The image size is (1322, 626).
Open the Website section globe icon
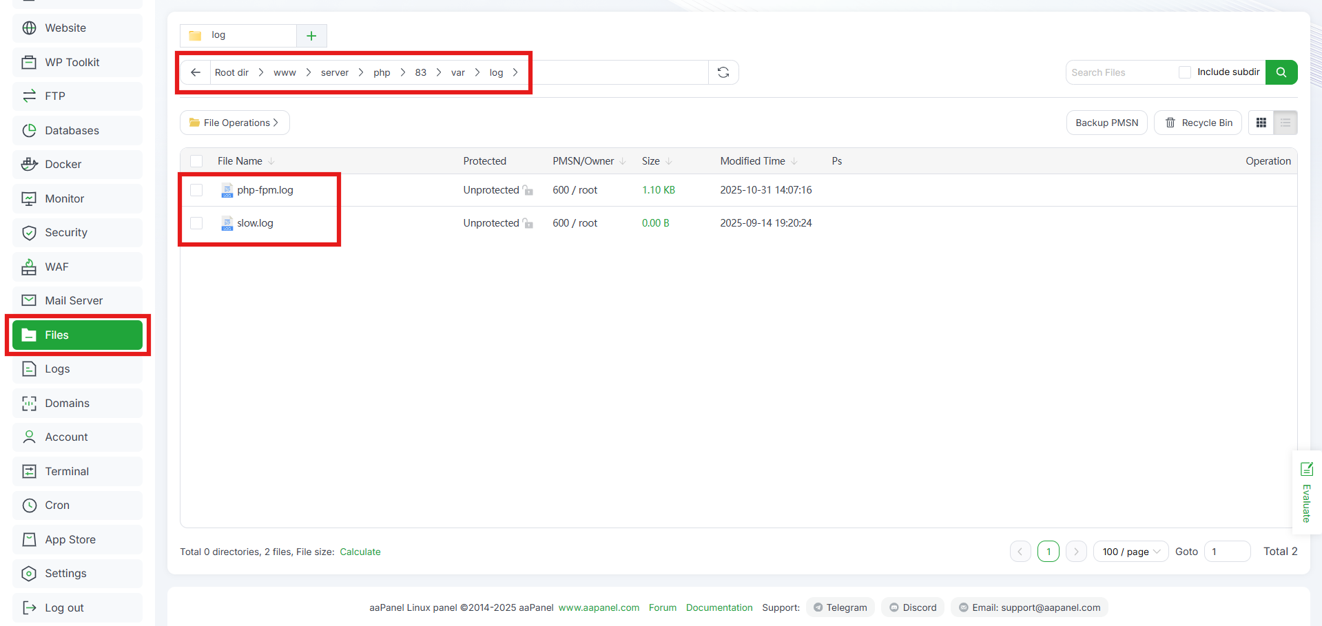(29, 28)
